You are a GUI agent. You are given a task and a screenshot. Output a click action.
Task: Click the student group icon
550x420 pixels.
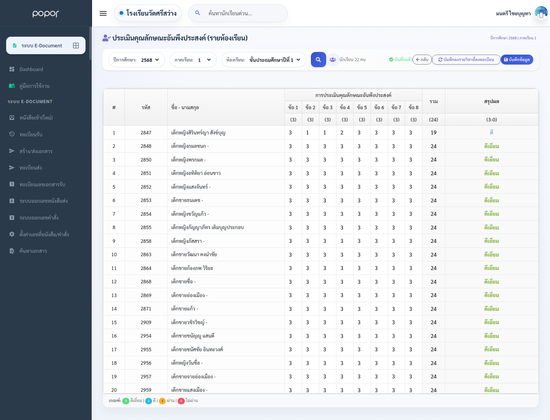tap(333, 60)
